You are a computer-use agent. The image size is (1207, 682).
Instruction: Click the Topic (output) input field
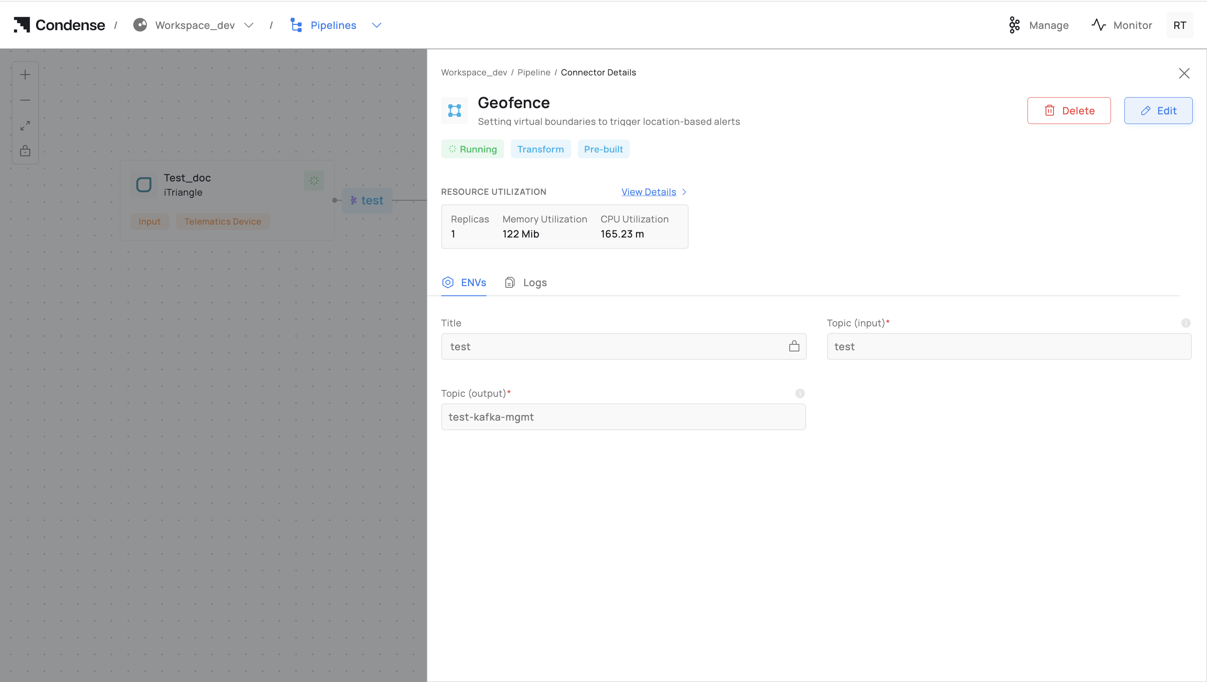(x=623, y=417)
